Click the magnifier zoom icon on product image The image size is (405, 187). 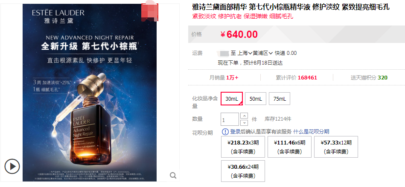click(173, 176)
